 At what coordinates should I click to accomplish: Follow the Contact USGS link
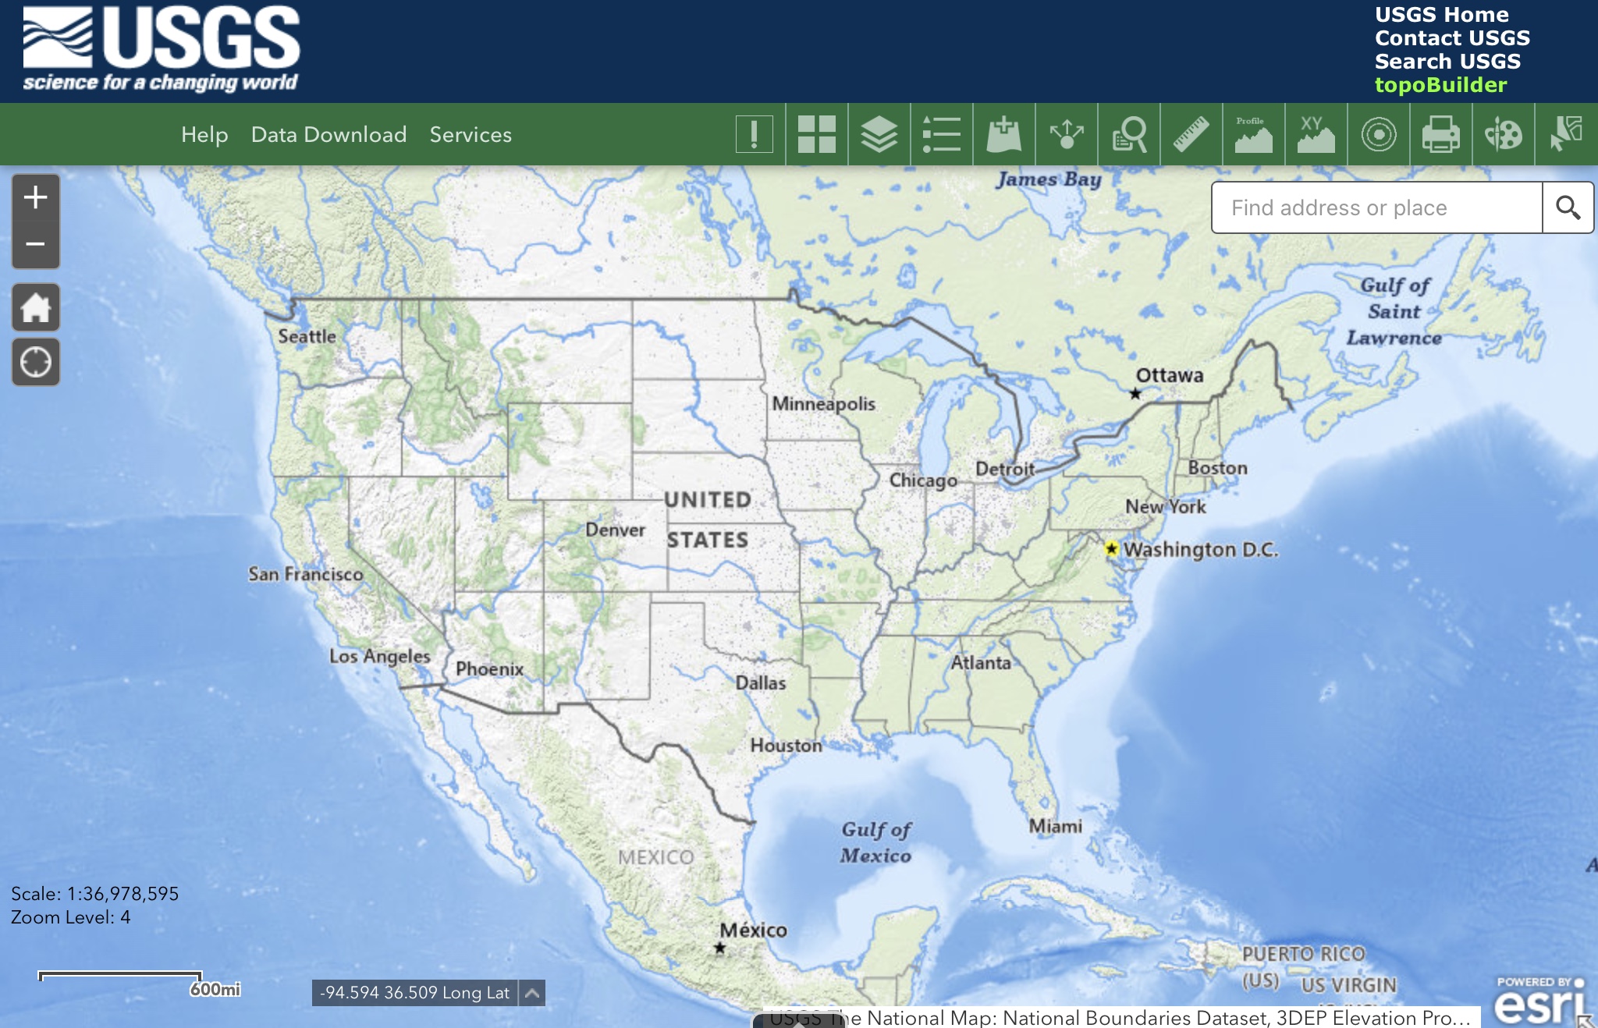click(1452, 37)
